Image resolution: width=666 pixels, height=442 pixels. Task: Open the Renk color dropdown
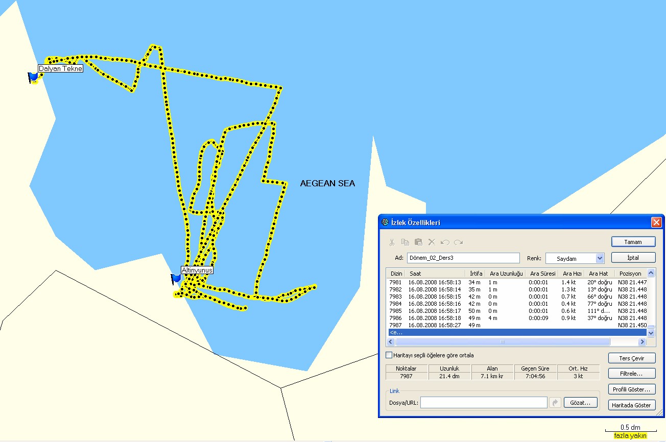[600, 258]
